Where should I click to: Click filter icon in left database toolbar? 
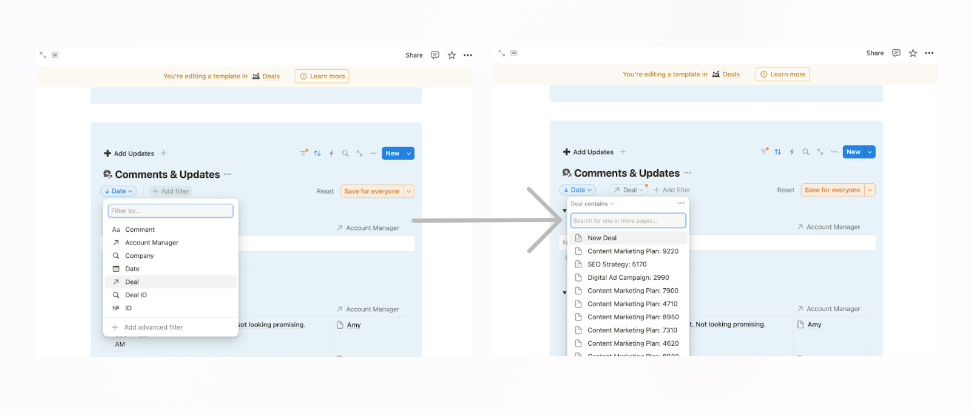click(303, 153)
